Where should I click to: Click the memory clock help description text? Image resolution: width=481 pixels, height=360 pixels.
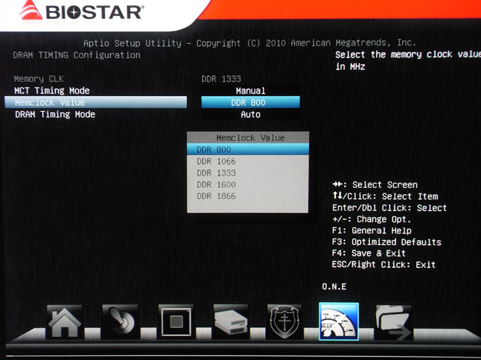(x=408, y=60)
